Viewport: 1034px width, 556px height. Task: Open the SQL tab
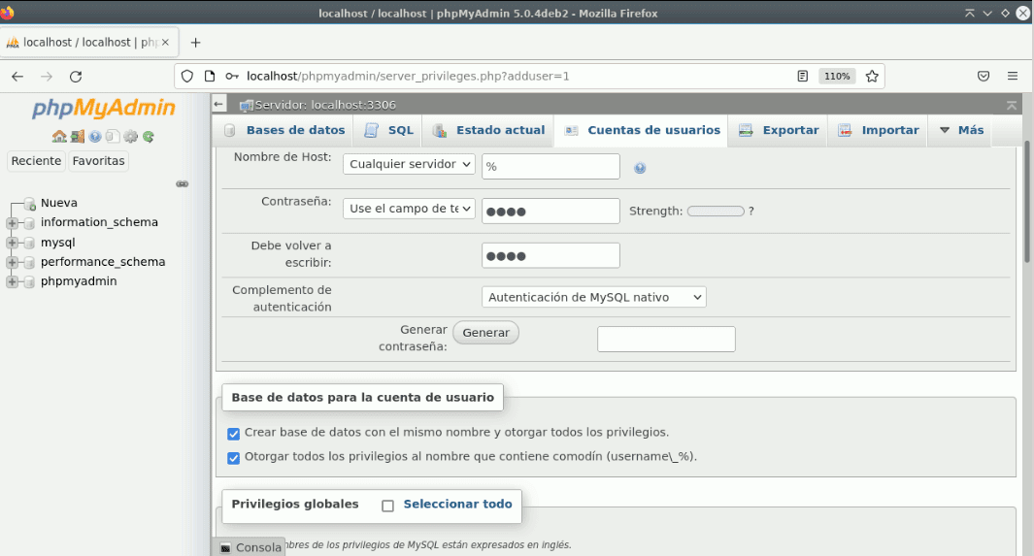tap(389, 130)
